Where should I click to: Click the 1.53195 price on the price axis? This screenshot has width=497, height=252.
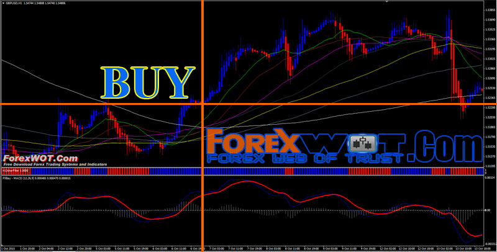[x=490, y=49]
